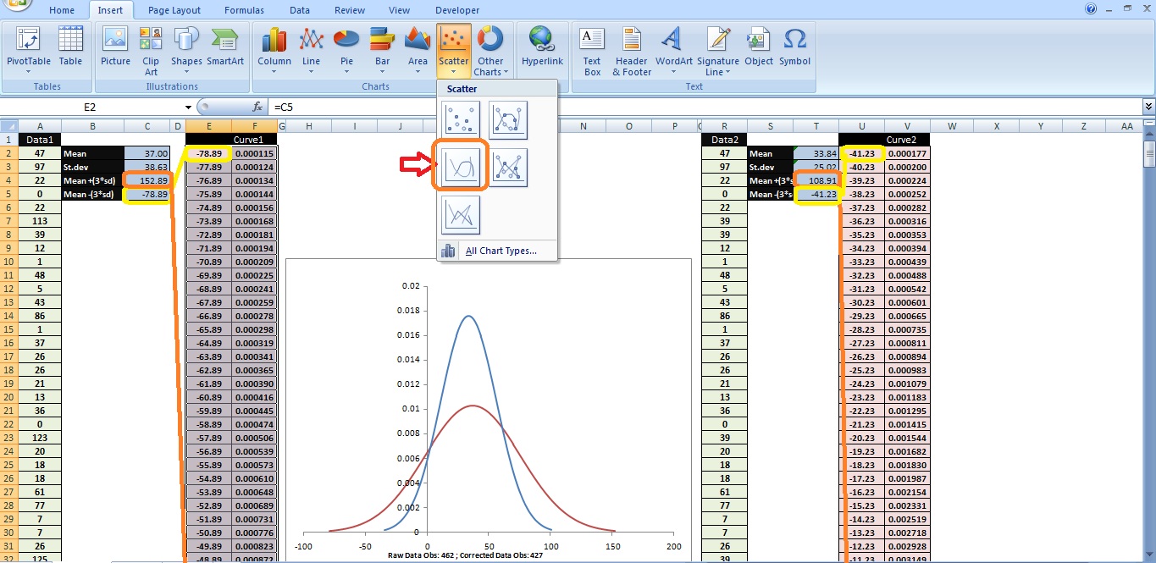
Task: Open the Shapes dropdown
Action: 185,49
